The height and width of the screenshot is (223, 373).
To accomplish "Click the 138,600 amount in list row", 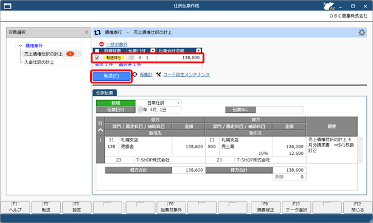I will click(x=191, y=58).
